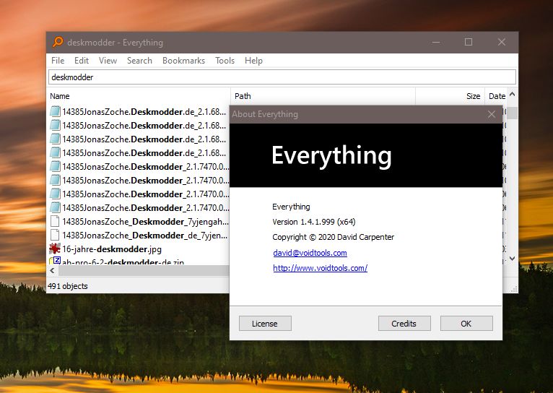Click the horizontal scrollbar left arrow
The image size is (553, 393).
(52, 271)
